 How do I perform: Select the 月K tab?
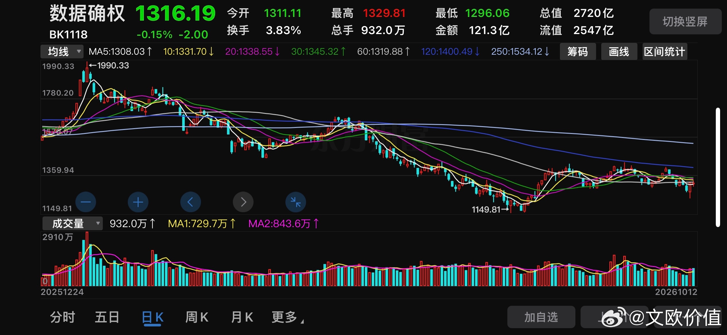[x=242, y=317]
